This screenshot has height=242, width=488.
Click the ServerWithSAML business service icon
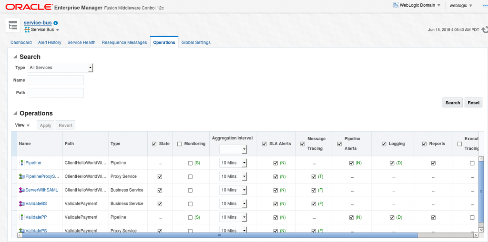(x=21, y=190)
